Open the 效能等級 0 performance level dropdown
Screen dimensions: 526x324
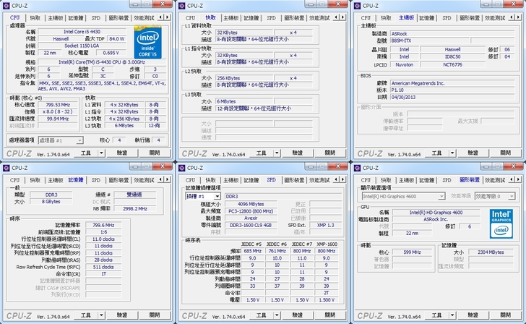coord(495,196)
